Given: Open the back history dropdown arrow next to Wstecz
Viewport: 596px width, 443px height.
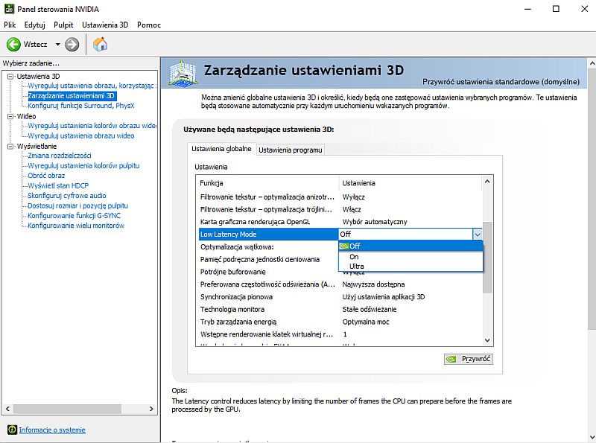Looking at the screenshot, I should [58, 45].
